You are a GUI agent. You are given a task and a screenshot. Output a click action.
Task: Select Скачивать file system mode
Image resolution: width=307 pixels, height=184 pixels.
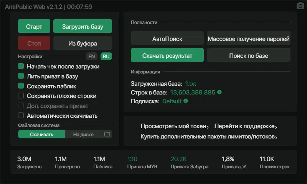[41, 134]
